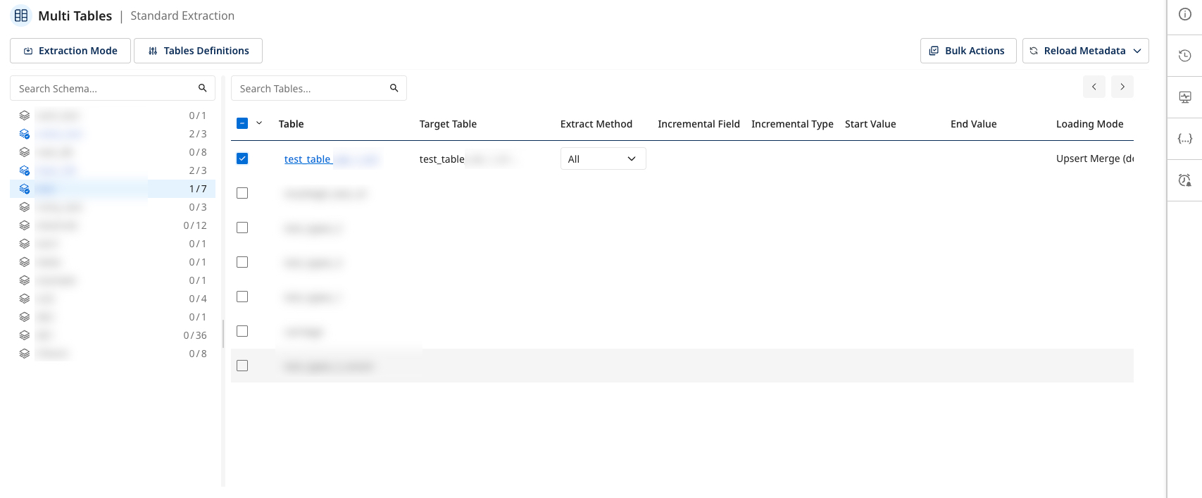The width and height of the screenshot is (1202, 498).
Task: Focus the Search Schema input field
Action: click(106, 89)
